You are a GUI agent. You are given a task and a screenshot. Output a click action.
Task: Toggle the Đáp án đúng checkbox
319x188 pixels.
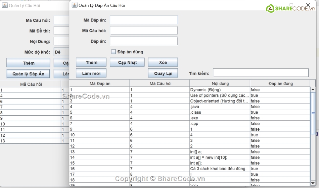[x=113, y=52]
